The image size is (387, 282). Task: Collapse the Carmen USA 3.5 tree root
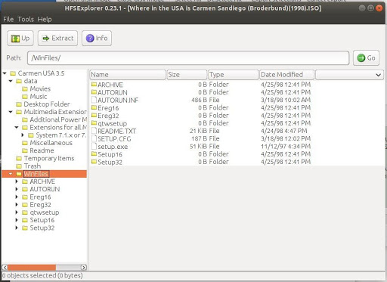coord(5,73)
